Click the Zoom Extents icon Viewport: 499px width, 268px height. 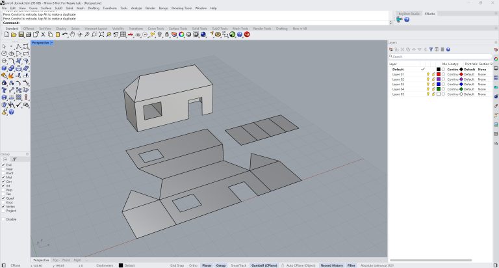click(101, 34)
